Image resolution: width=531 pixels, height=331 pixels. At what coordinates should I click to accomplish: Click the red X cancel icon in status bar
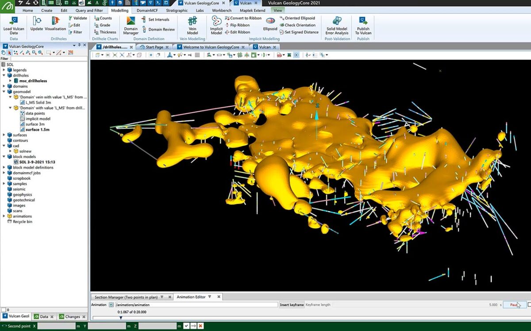pos(200,326)
